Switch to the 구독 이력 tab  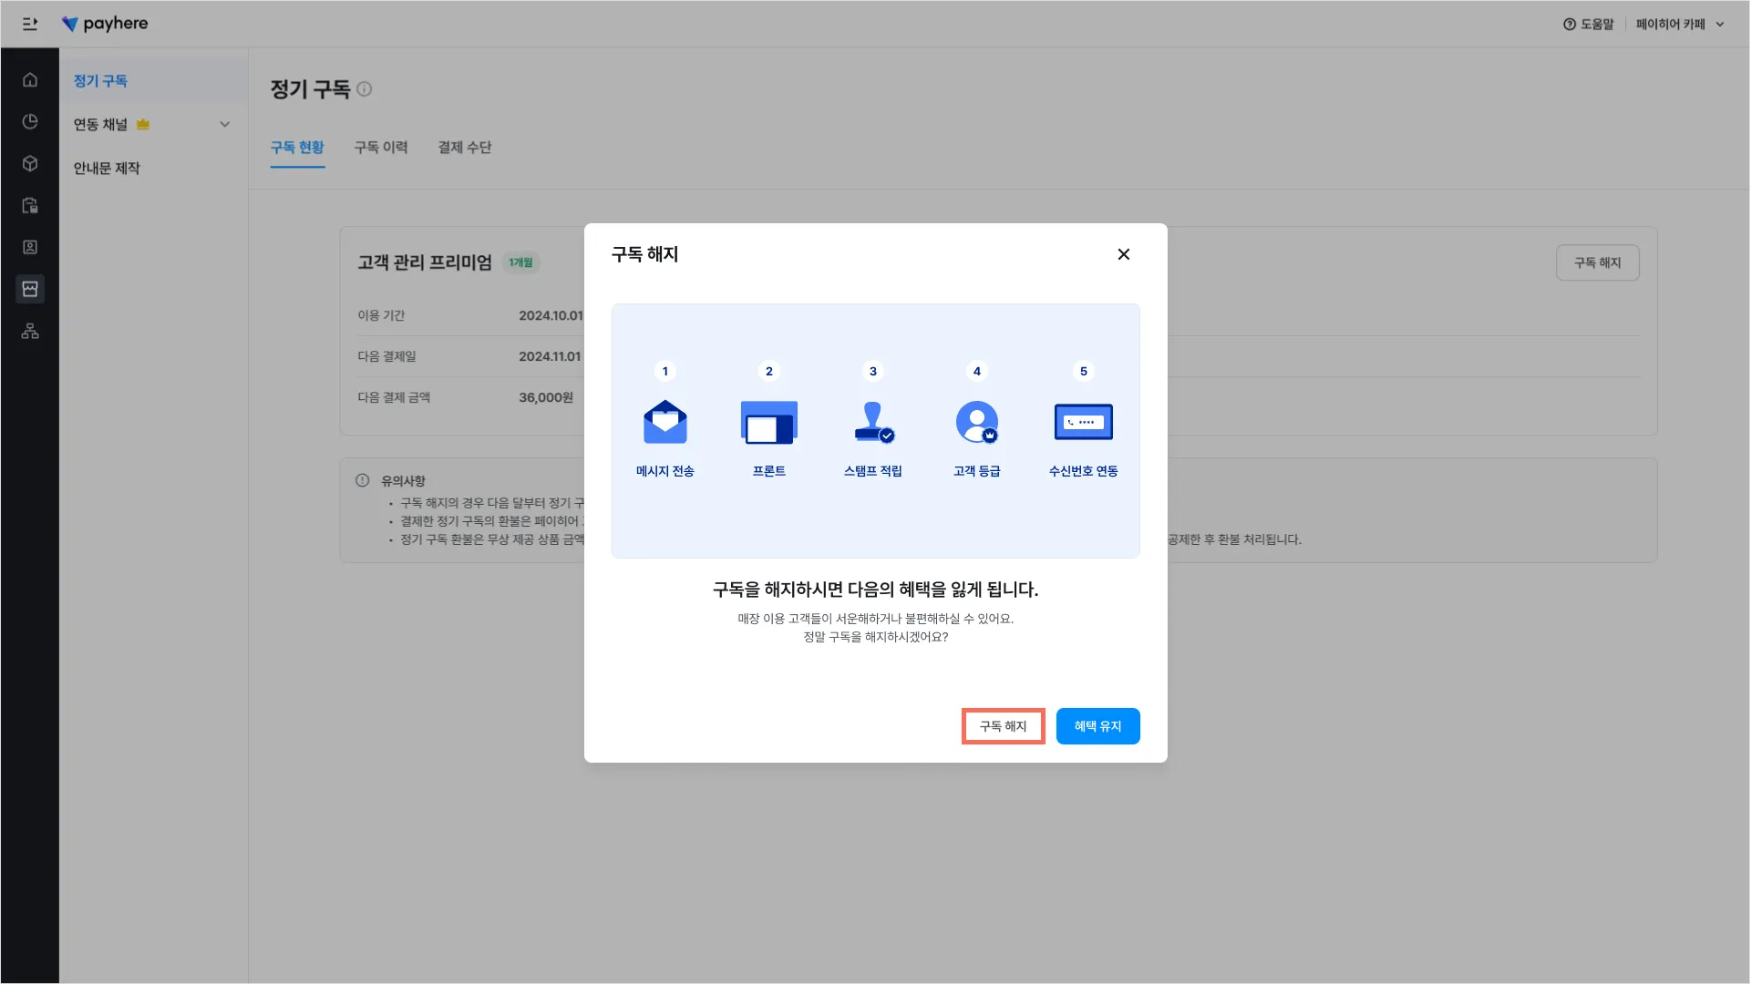pyautogui.click(x=381, y=148)
